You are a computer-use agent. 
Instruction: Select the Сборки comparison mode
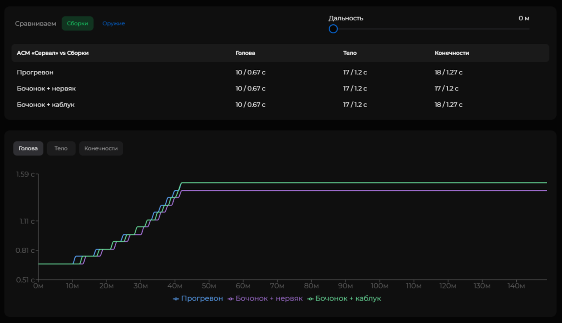78,23
